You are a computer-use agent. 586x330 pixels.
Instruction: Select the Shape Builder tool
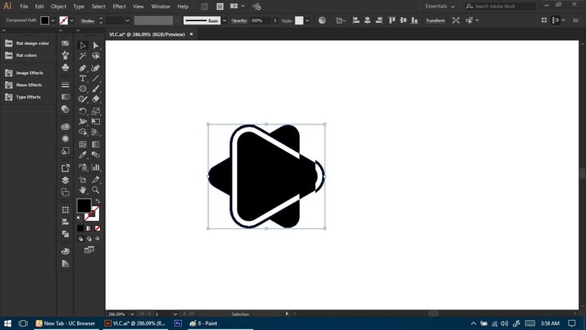click(x=82, y=132)
